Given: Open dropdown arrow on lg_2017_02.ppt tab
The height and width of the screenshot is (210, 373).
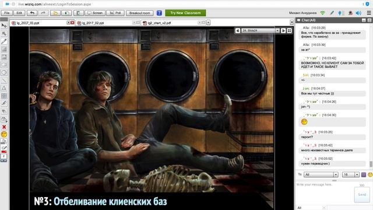Looking at the screenshot, I should [134, 22].
